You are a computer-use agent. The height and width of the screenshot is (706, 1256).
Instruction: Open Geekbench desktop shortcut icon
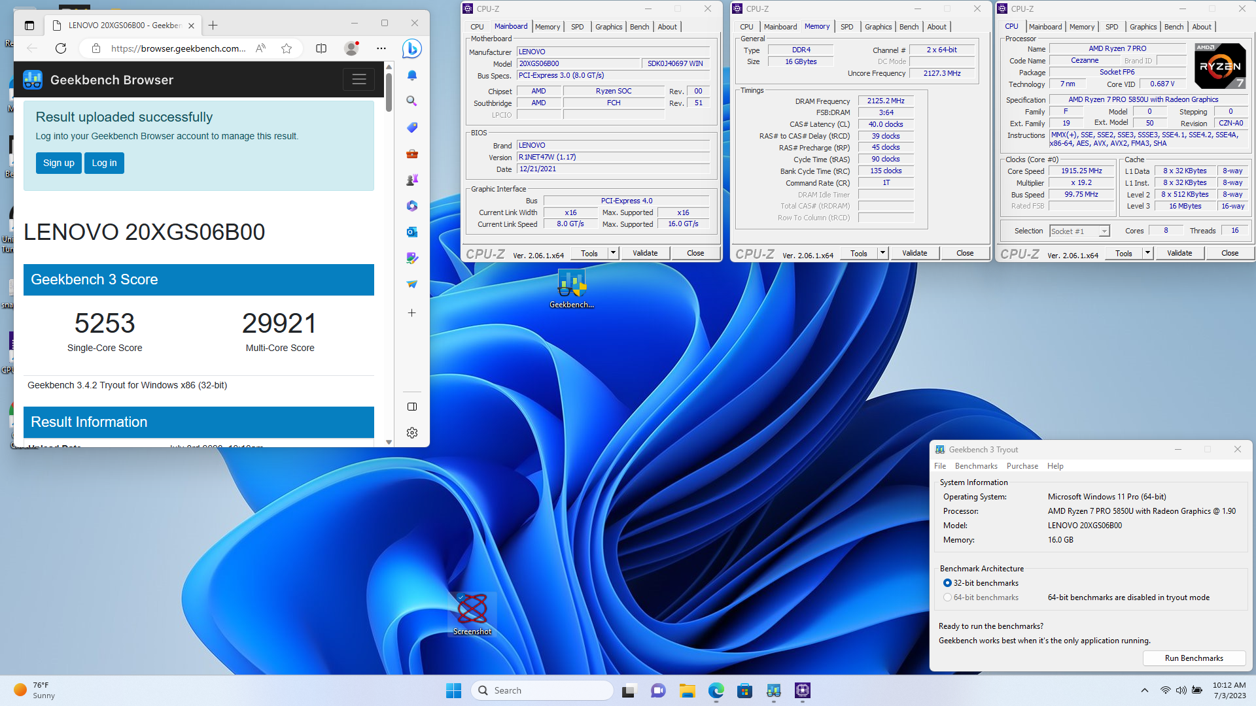click(x=572, y=288)
